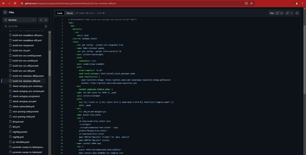This screenshot has width=306, height=155.
Task: Open the Chrome three-dot menu
Action: pyautogui.click(x=302, y=3)
